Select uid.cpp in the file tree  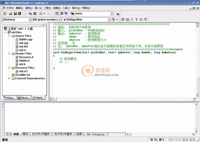(x=24, y=43)
